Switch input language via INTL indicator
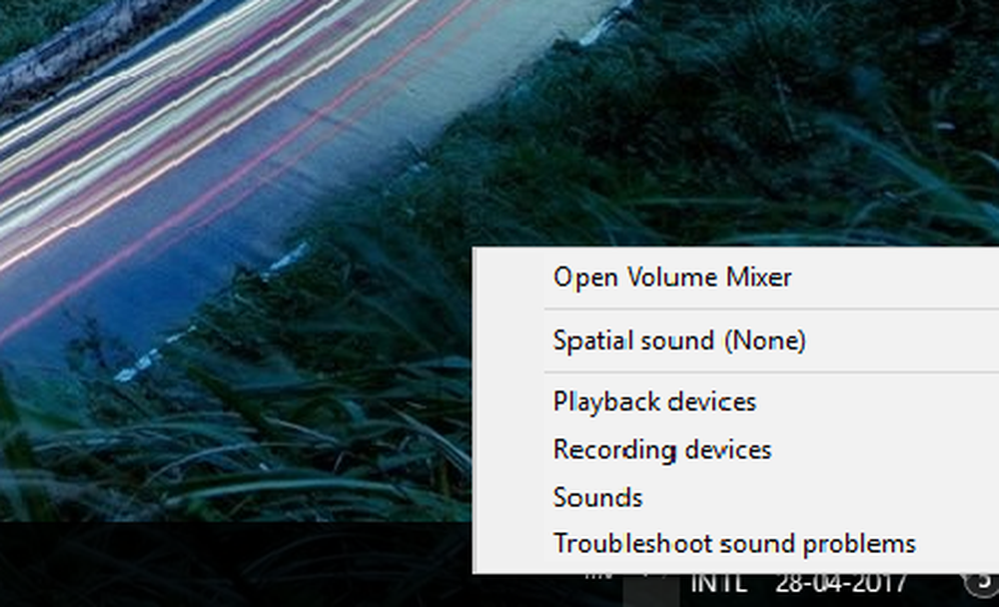The width and height of the screenshot is (999, 607). 718,583
